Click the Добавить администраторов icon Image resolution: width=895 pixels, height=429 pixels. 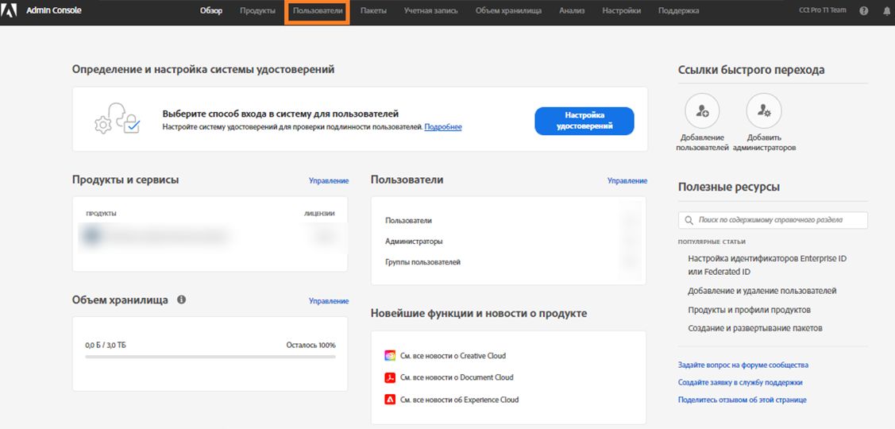764,110
